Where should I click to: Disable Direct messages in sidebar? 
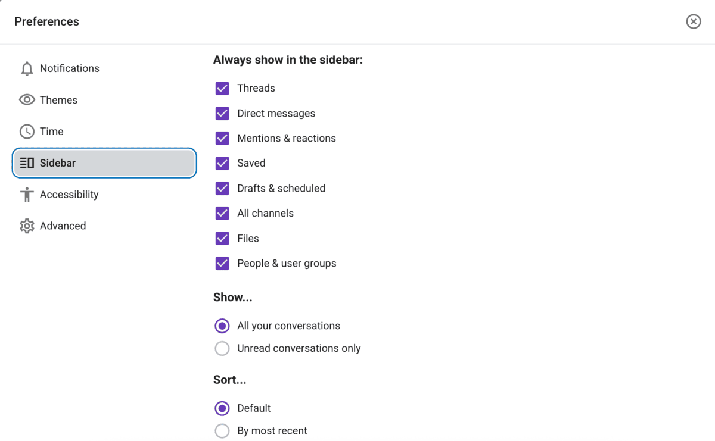point(222,113)
